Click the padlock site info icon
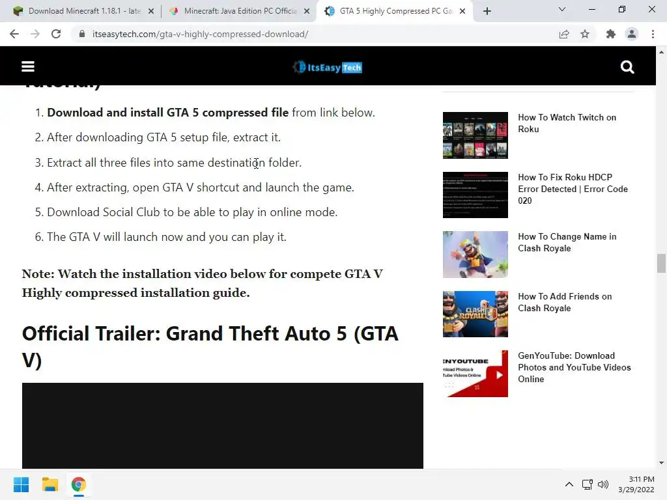667x500 pixels. point(82,34)
